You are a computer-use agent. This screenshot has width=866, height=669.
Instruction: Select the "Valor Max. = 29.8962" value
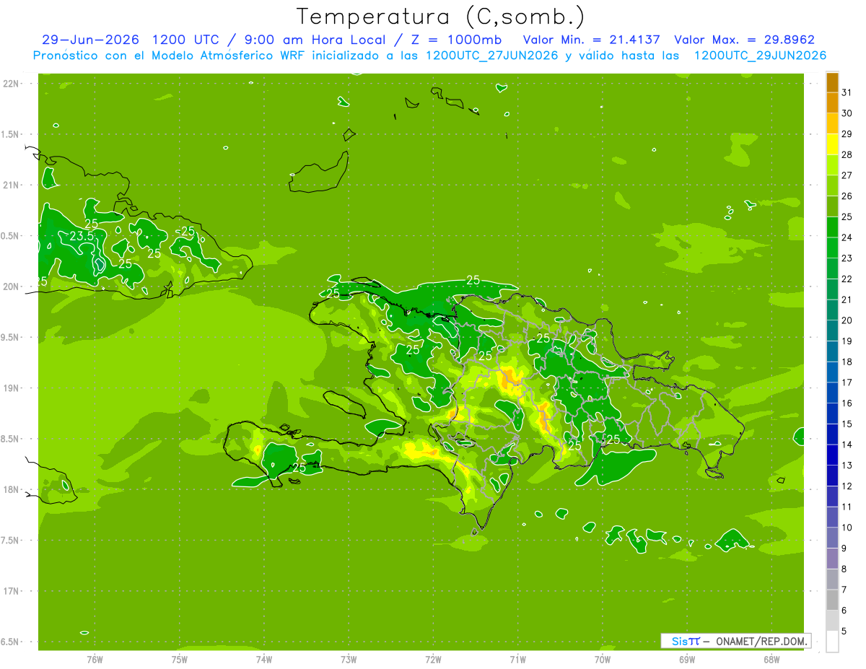(744, 40)
